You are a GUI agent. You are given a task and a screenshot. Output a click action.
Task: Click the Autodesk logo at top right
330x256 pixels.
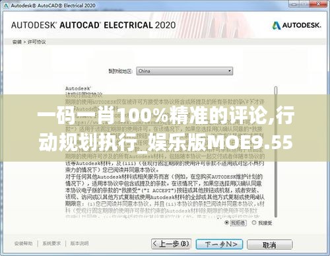[x=296, y=26]
